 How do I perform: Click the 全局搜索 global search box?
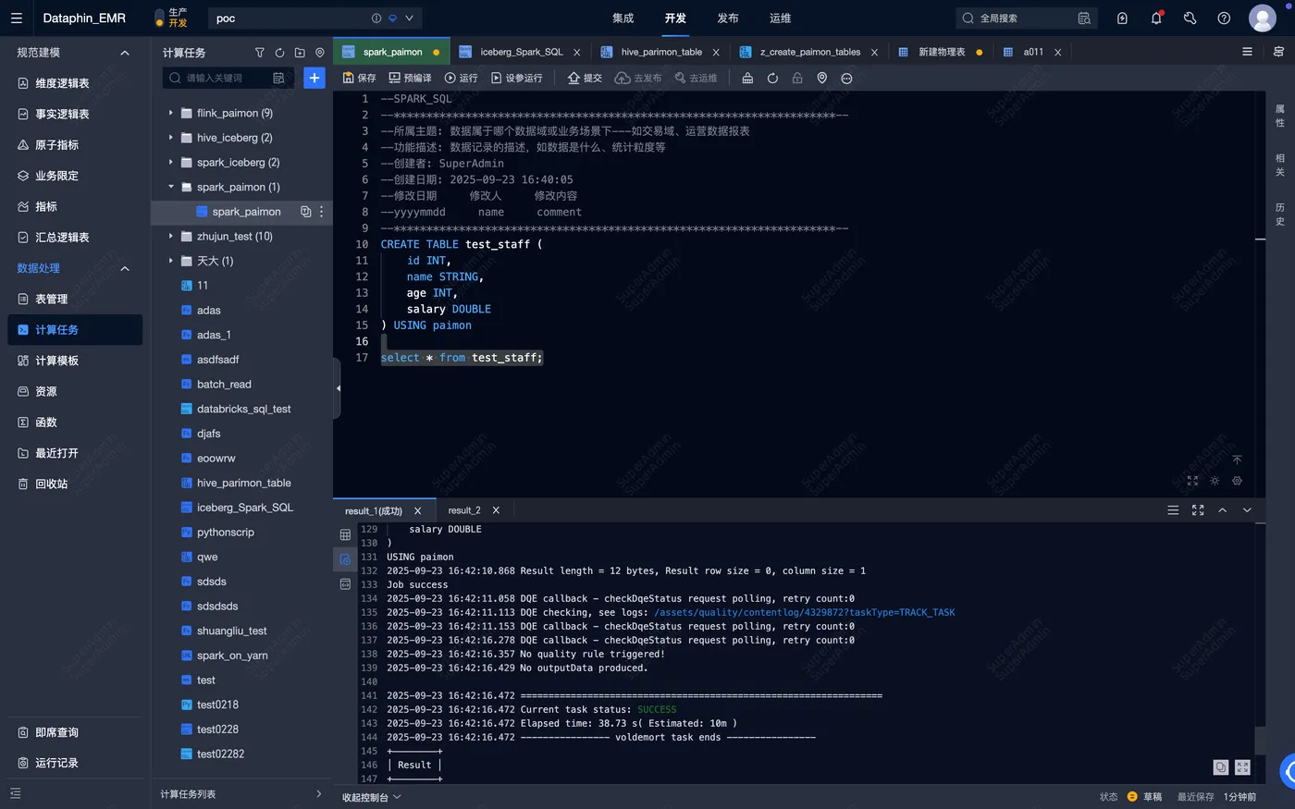pos(1026,18)
